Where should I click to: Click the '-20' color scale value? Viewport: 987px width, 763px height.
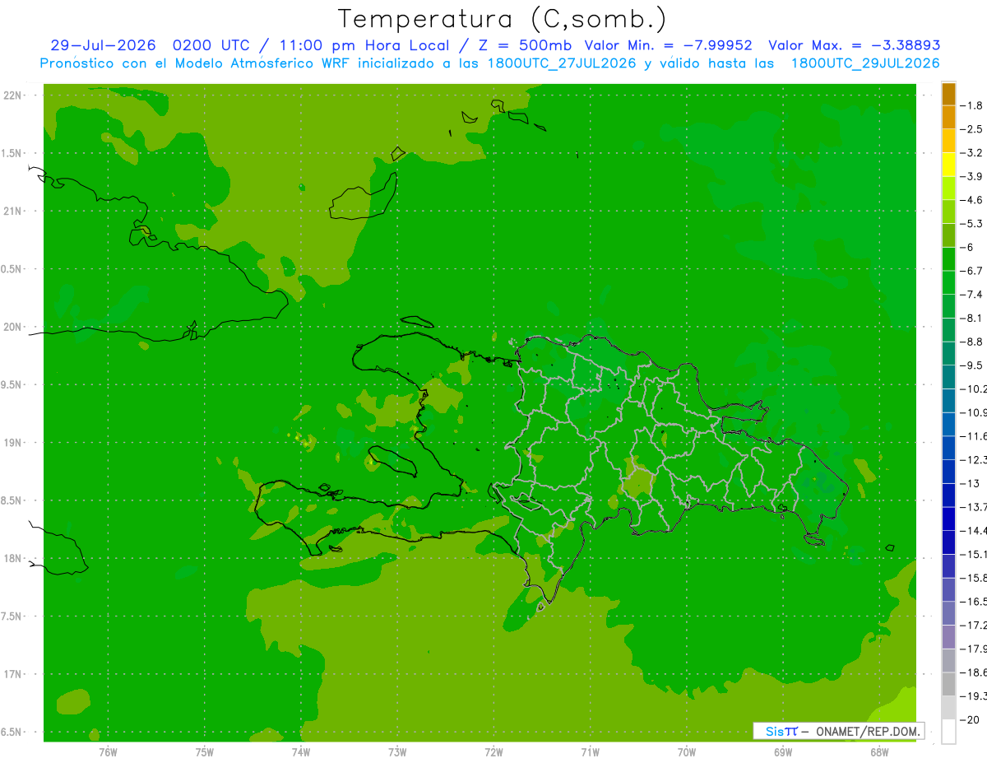[970, 719]
